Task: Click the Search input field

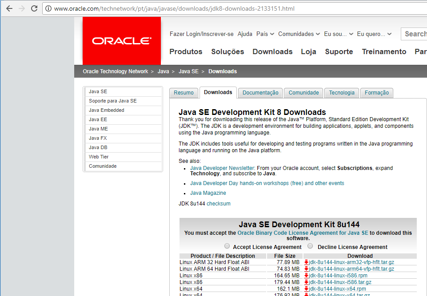Action: pos(414,34)
